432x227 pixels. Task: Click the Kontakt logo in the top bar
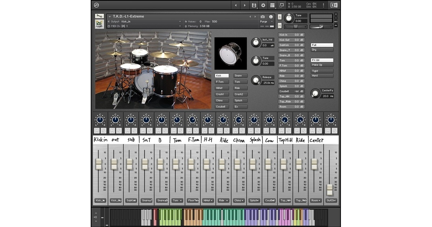tap(96, 5)
